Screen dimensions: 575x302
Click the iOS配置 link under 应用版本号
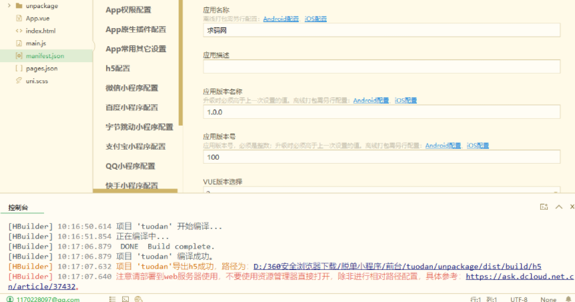tap(478, 145)
